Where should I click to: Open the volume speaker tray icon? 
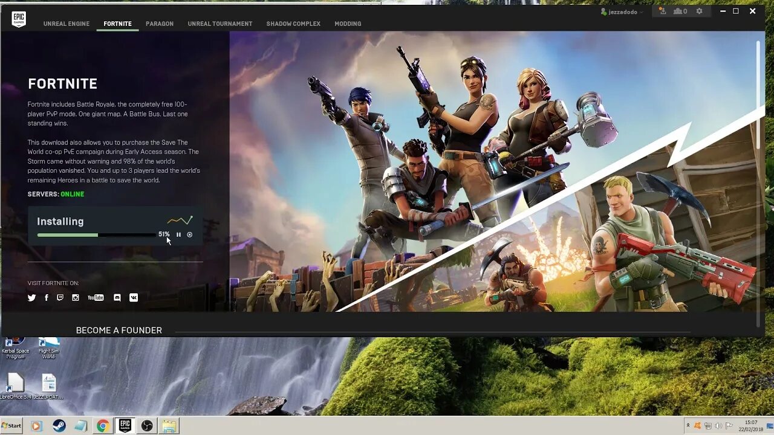click(x=718, y=426)
